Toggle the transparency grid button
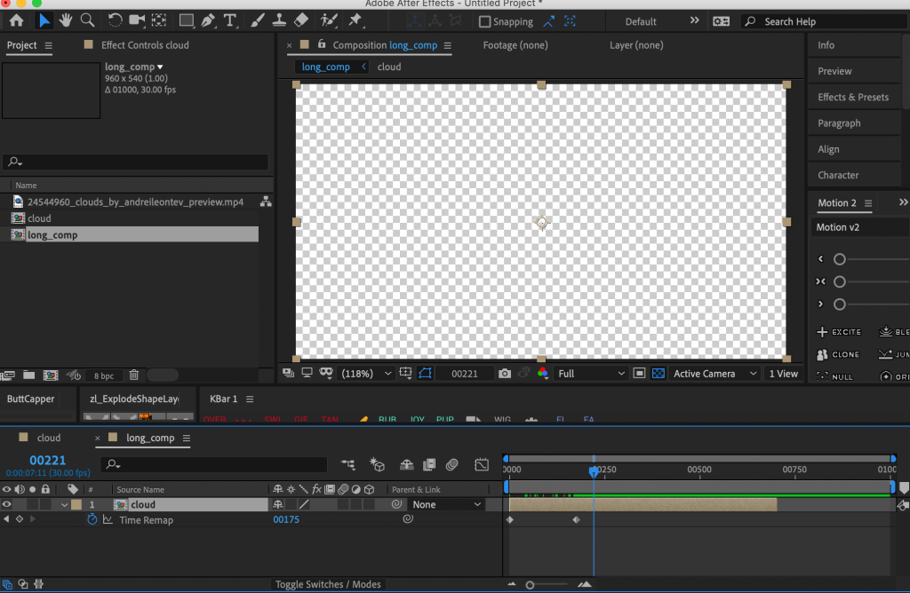910x593 pixels. (x=658, y=374)
